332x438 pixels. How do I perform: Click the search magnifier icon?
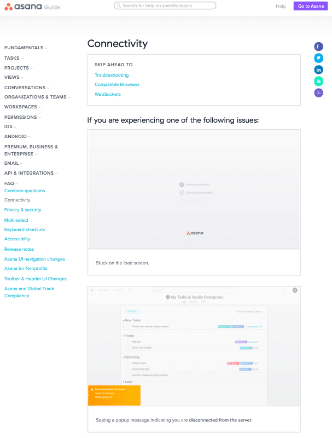click(118, 6)
